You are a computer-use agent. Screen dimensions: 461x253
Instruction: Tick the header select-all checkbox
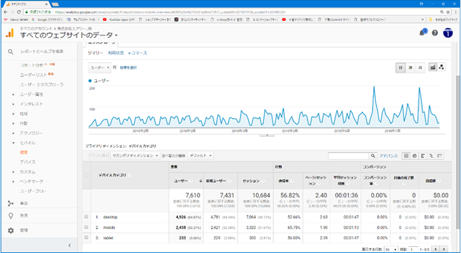[87, 175]
